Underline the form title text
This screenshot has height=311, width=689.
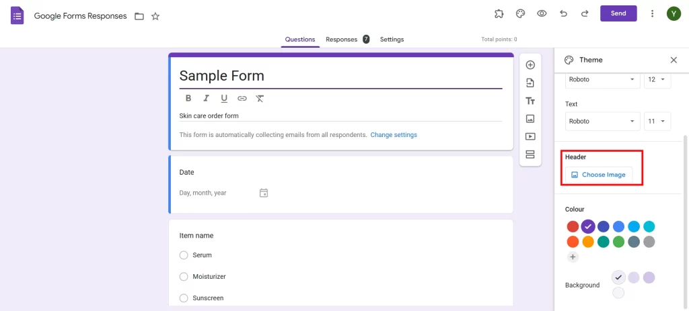click(224, 98)
